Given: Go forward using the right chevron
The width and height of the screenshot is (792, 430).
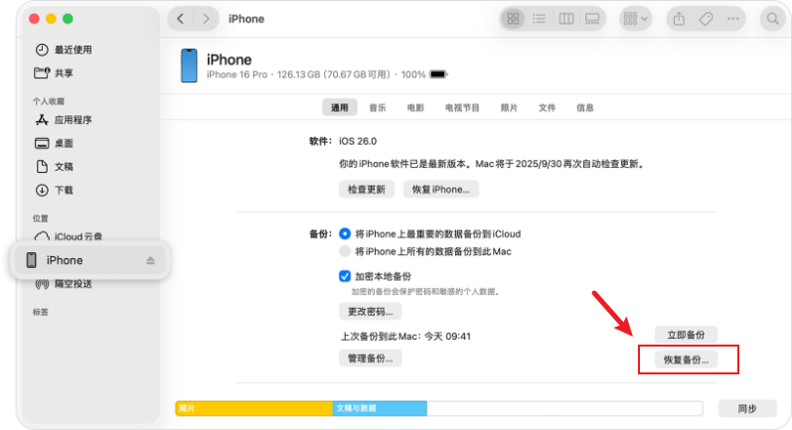Looking at the screenshot, I should [206, 19].
